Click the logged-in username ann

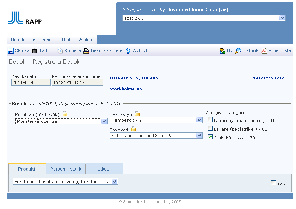tap(151, 10)
